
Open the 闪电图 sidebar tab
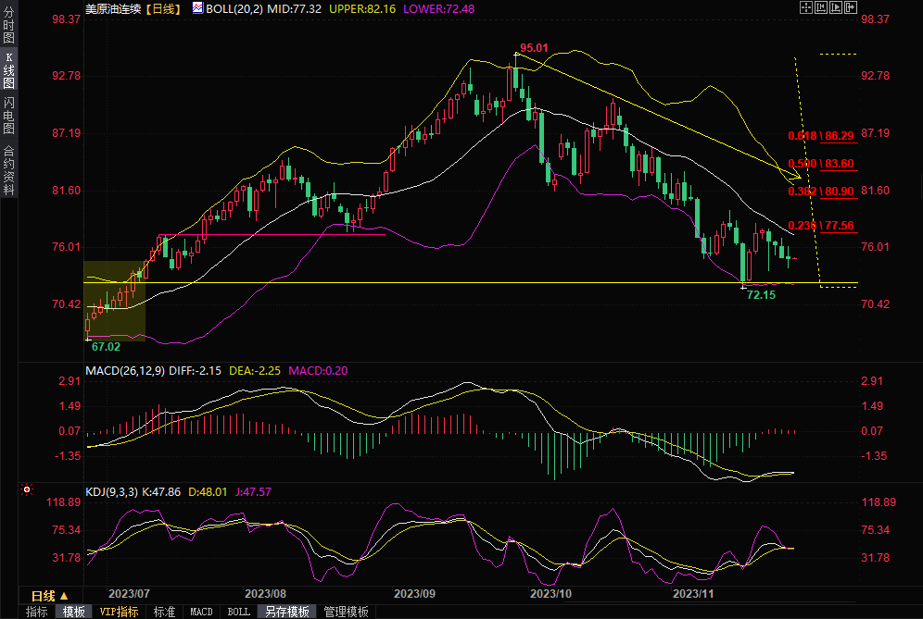pyautogui.click(x=8, y=114)
